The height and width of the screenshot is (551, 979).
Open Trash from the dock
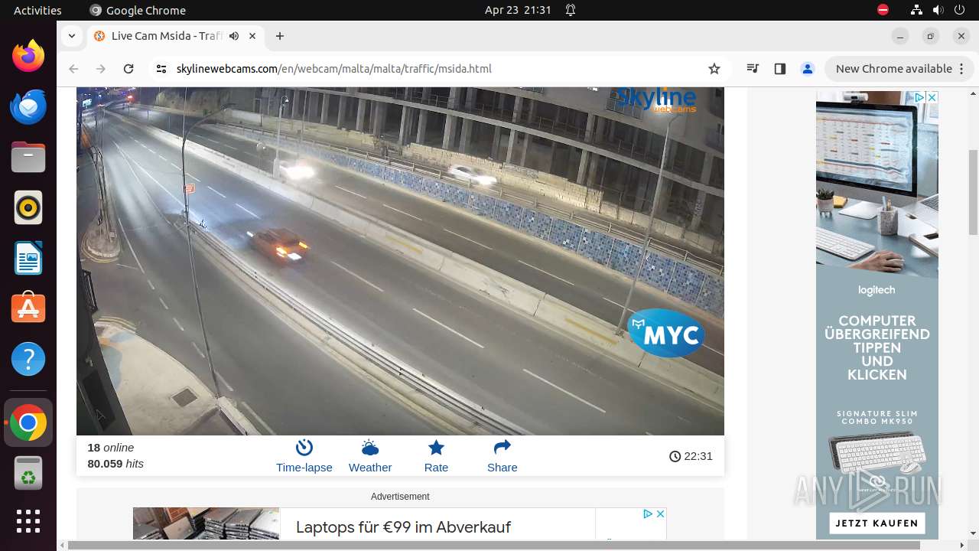[x=28, y=473]
